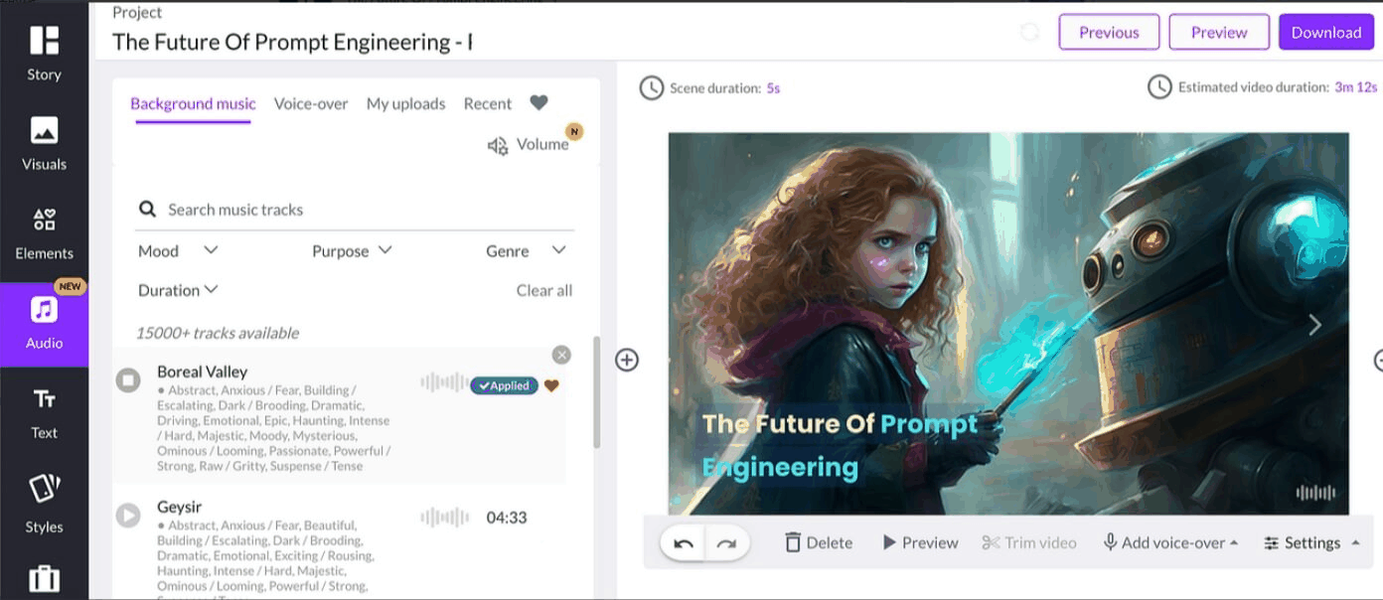The width and height of the screenshot is (1383, 600).
Task: Expand the Duration filter dropdown
Action: (x=178, y=290)
